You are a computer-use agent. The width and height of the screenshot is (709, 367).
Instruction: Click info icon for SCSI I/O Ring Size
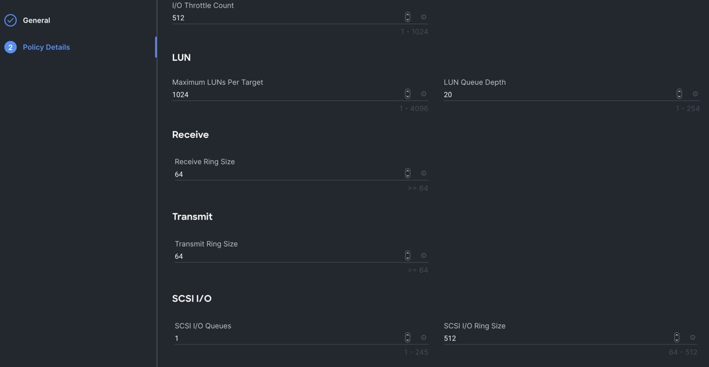(693, 338)
